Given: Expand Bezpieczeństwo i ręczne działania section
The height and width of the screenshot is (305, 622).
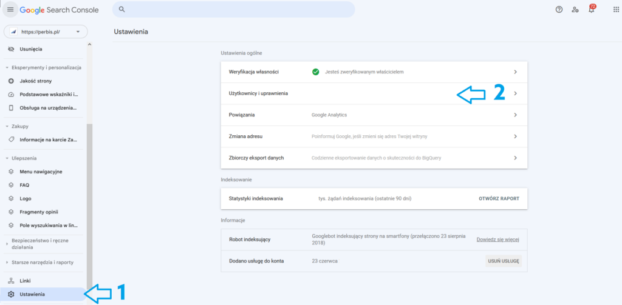Looking at the screenshot, I should [7, 244].
